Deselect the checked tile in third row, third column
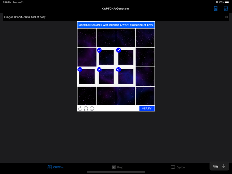 [x=126, y=76]
